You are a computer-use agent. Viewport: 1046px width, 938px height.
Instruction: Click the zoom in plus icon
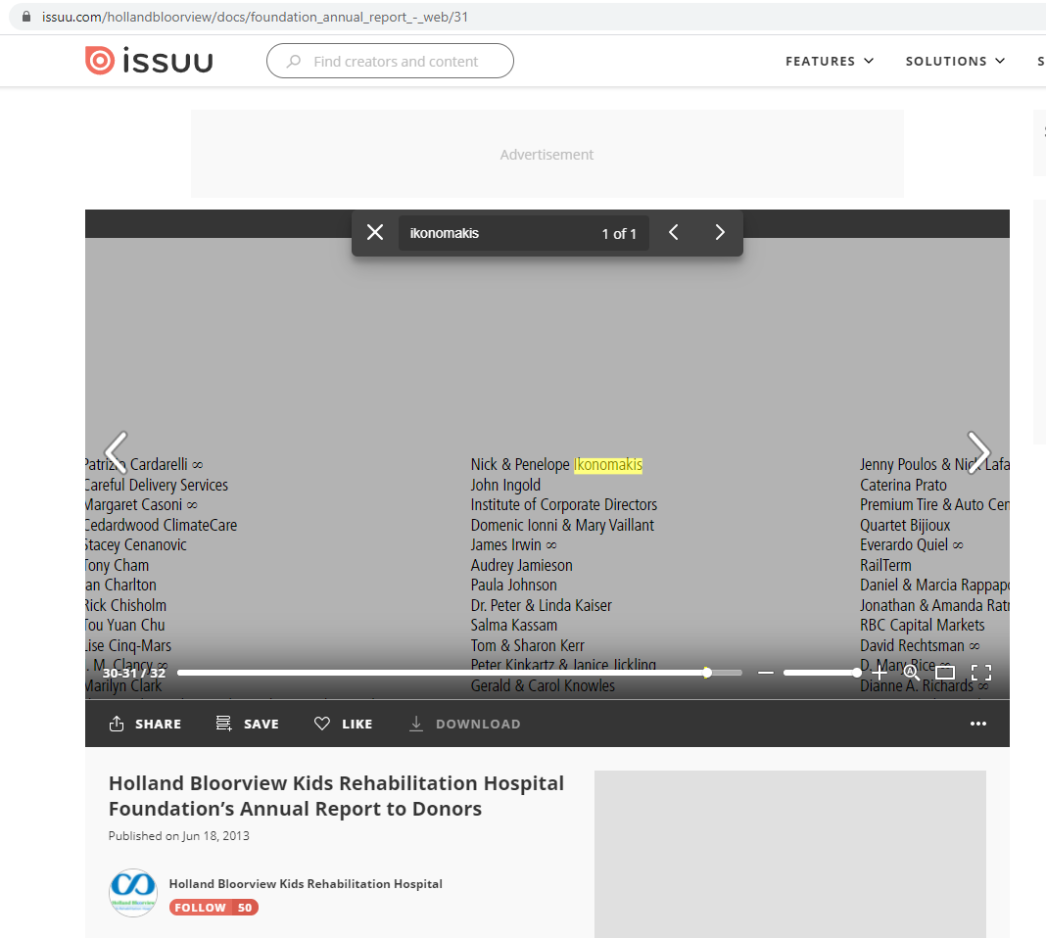(880, 673)
